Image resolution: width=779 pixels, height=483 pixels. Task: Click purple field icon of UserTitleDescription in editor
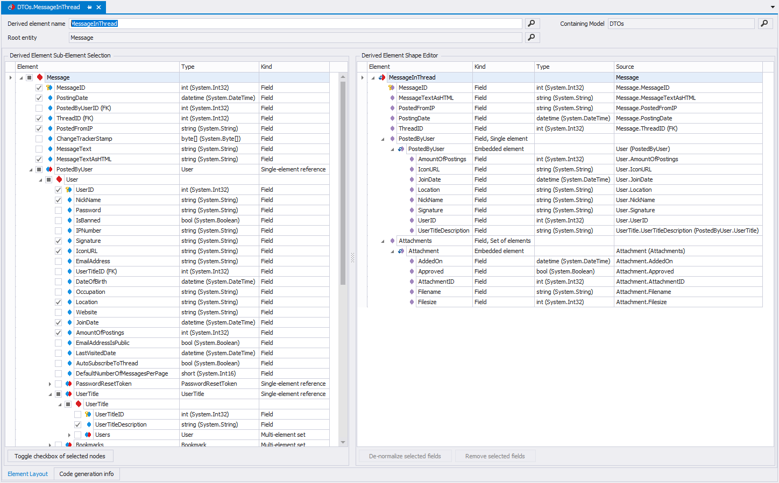pyautogui.click(x=412, y=230)
